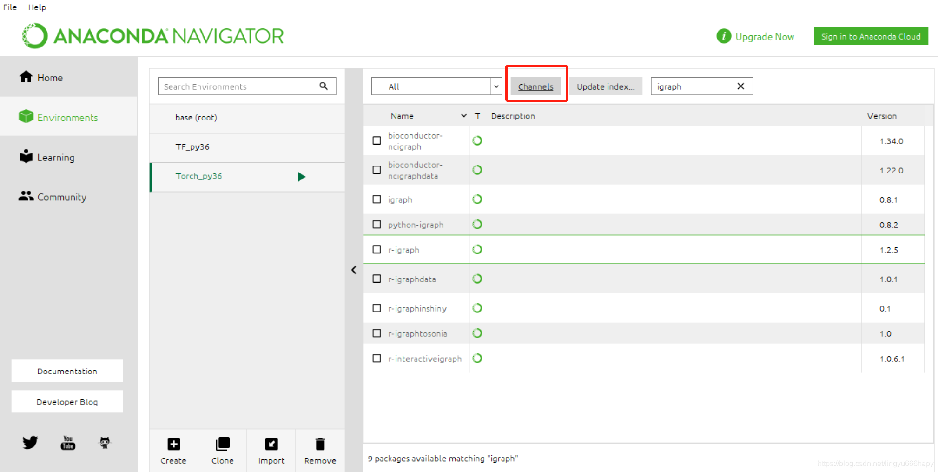Open the Help menu
The image size is (938, 472).
37,7
